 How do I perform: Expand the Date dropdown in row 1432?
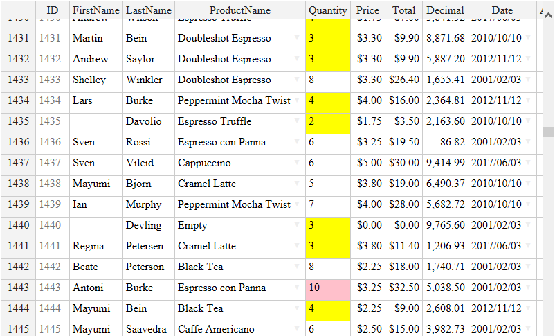[528, 58]
